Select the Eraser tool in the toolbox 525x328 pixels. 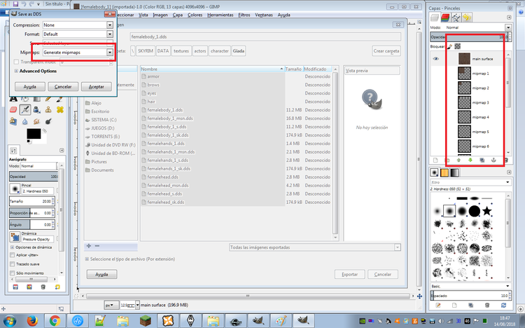tap(13, 109)
